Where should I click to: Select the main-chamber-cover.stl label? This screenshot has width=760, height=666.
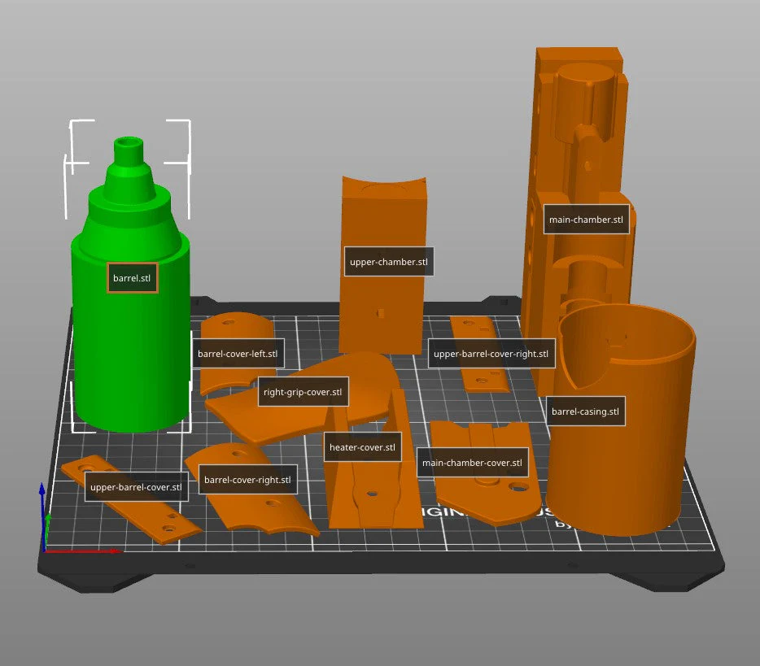[x=472, y=463]
